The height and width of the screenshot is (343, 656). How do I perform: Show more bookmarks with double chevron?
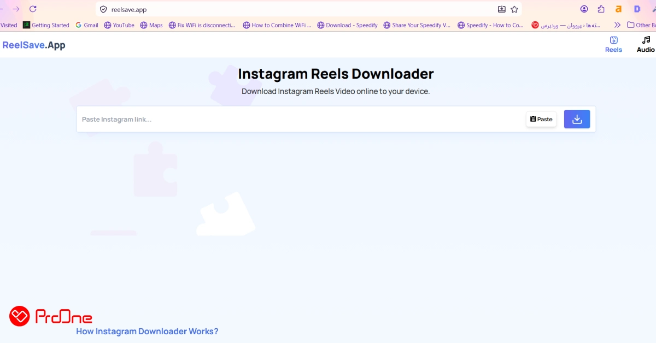(x=618, y=25)
